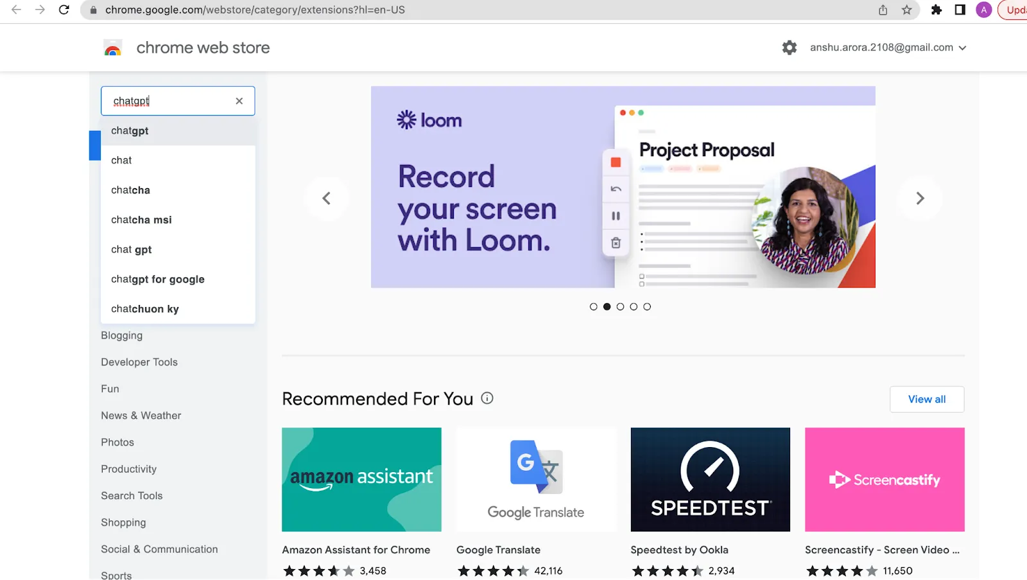Reload the page with refresh icon

point(64,10)
